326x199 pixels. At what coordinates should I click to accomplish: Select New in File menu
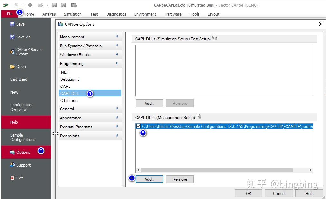14,92
